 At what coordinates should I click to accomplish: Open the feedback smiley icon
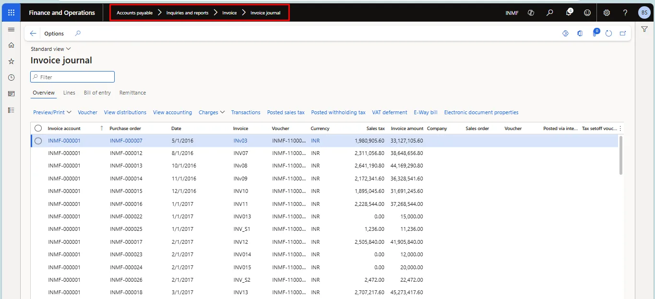point(587,13)
